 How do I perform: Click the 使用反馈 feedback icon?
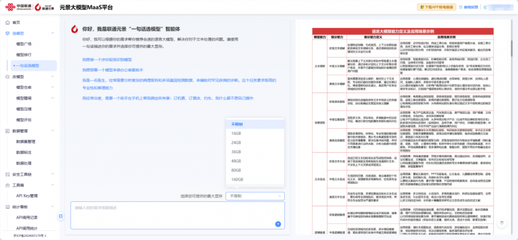461,7
